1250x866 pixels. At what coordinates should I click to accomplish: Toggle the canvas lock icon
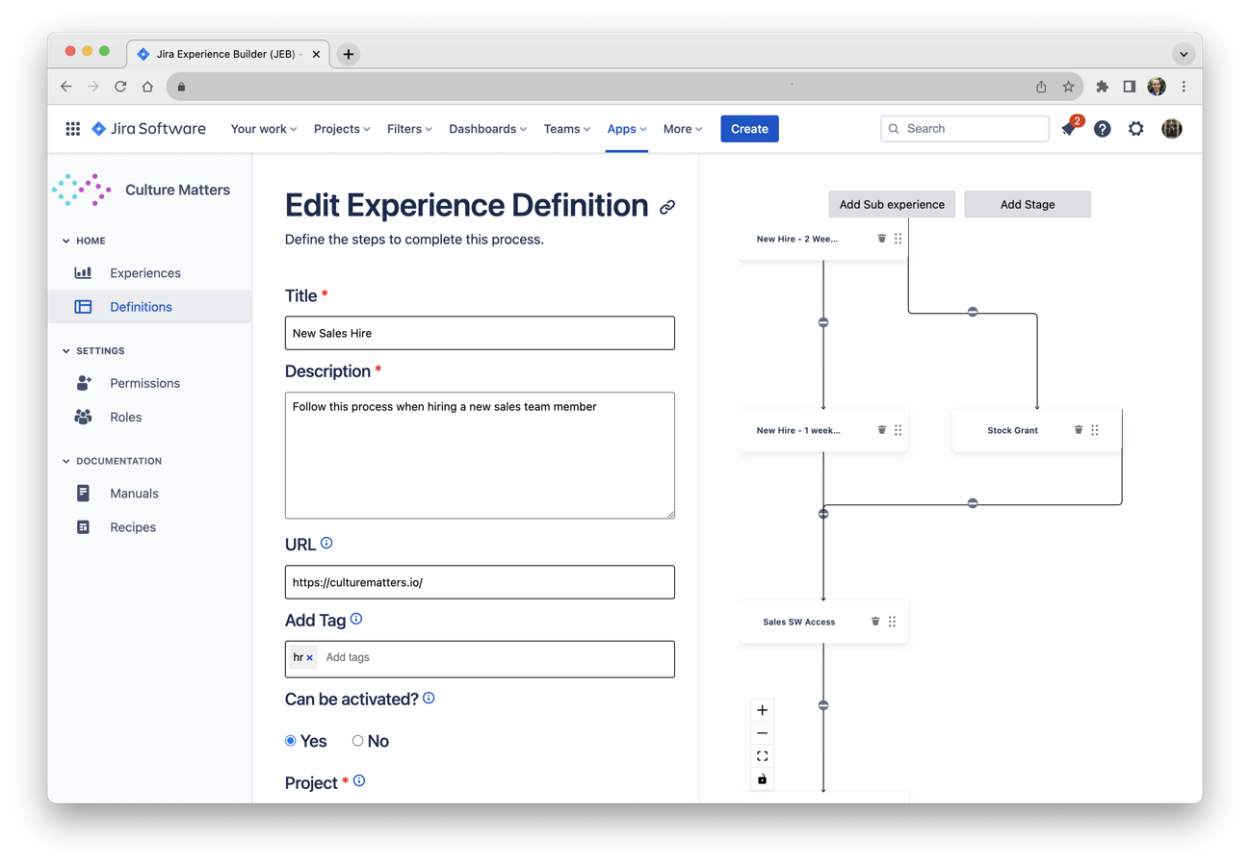(x=762, y=779)
